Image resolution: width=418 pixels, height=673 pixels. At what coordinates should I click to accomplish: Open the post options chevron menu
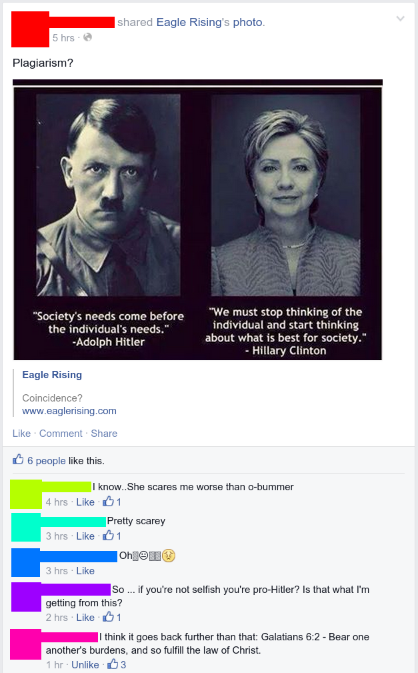(400, 19)
